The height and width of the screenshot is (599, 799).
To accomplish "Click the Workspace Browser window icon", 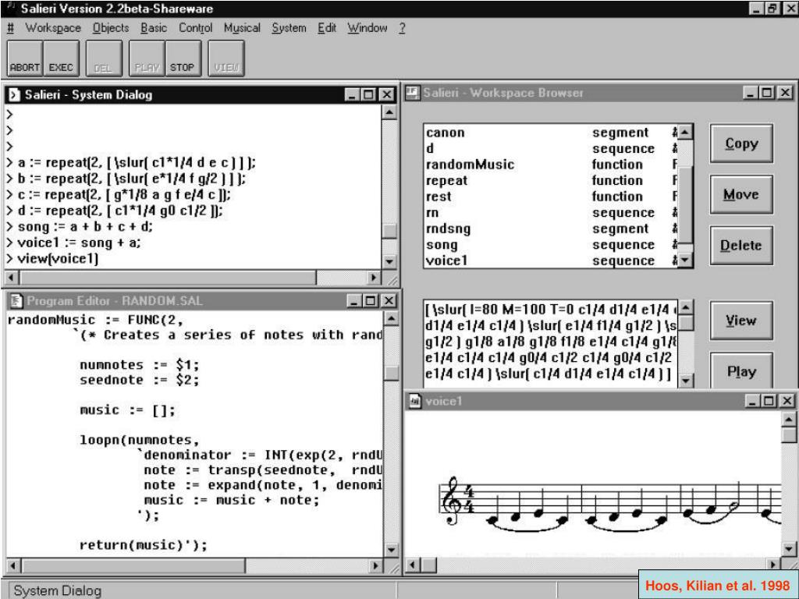I will click(x=412, y=93).
